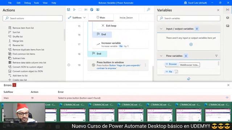Open more options on action 19
The height and width of the screenshot is (130, 232).
[x=145, y=65]
